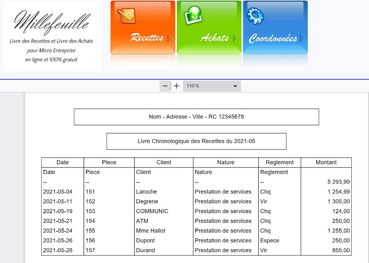Click piece number 157 in the table
369x263 pixels.
point(90,250)
